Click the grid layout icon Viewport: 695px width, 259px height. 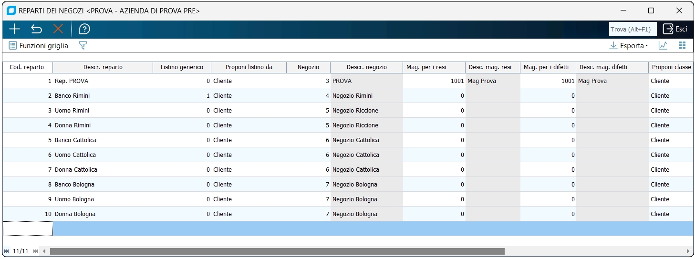tap(682, 46)
